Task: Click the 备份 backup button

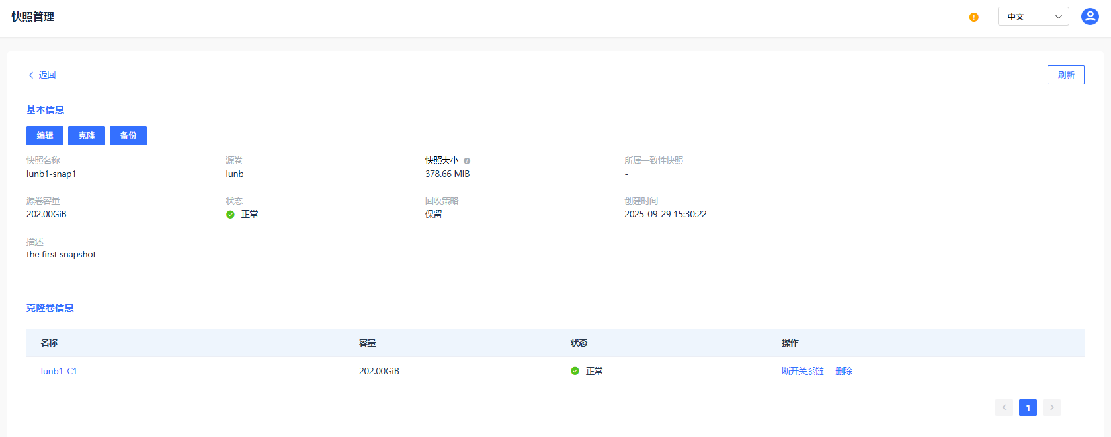Action: (x=128, y=135)
